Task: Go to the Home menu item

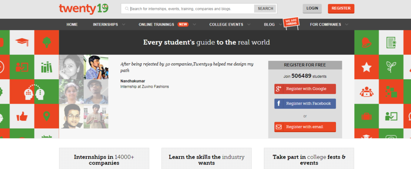Action: (72, 24)
